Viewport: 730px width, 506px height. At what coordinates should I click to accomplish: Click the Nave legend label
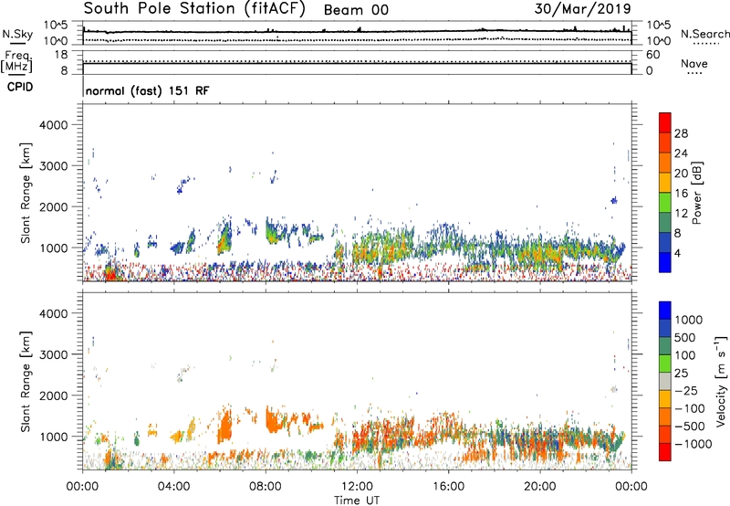pyautogui.click(x=694, y=64)
